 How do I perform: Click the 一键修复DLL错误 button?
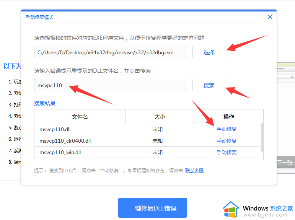pos(153,208)
